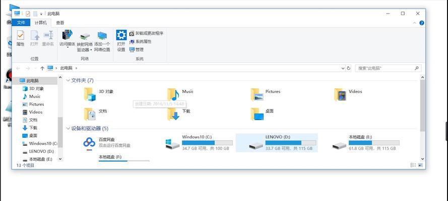
Task: Open the 查看 ribbon tab
Action: [60, 23]
